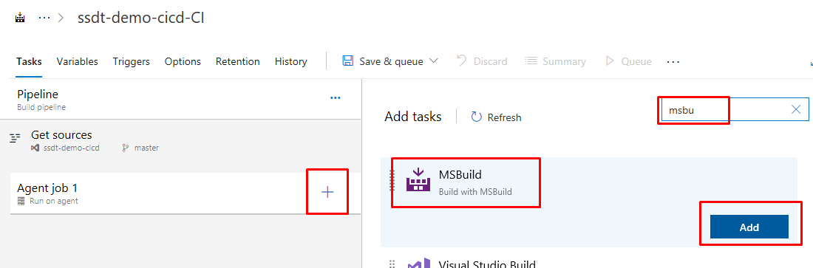Viewport: 813px width, 268px height.
Task: Refresh the Add tasks list
Action: 496,117
